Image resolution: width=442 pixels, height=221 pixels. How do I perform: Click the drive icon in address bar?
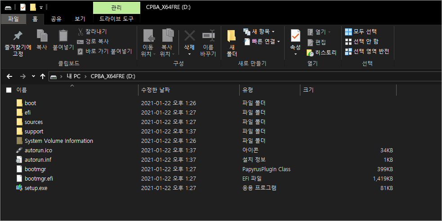[54, 76]
